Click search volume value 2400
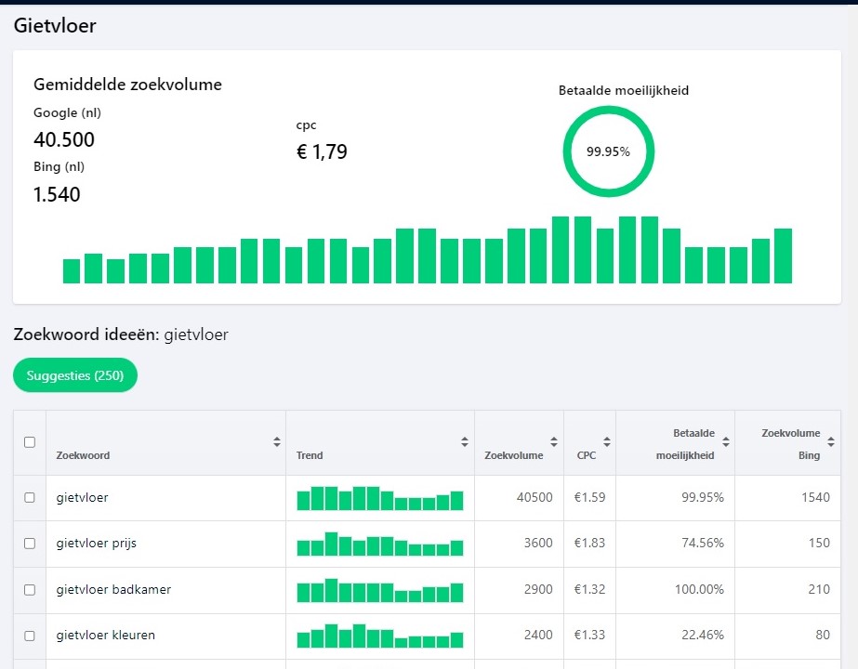Image resolution: width=858 pixels, height=669 pixels. coord(538,635)
